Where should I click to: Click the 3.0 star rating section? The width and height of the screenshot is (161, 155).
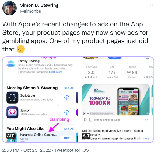[x=91, y=73]
